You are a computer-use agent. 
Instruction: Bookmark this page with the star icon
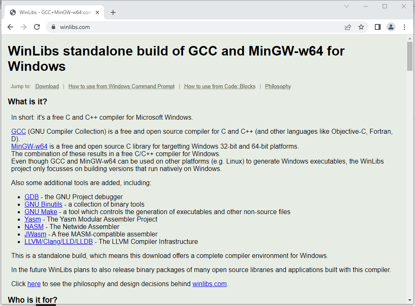tap(361, 27)
